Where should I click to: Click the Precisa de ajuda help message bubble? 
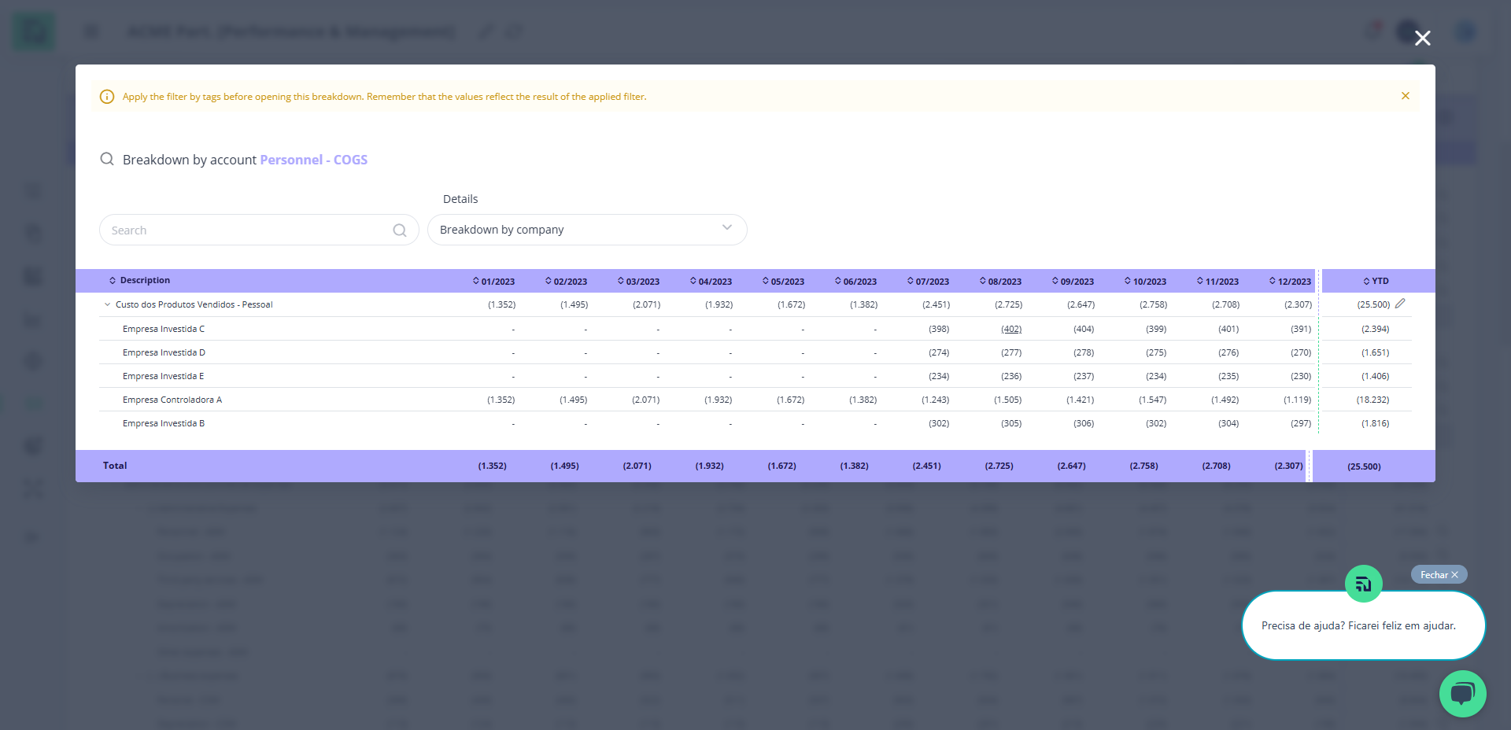coord(1363,625)
